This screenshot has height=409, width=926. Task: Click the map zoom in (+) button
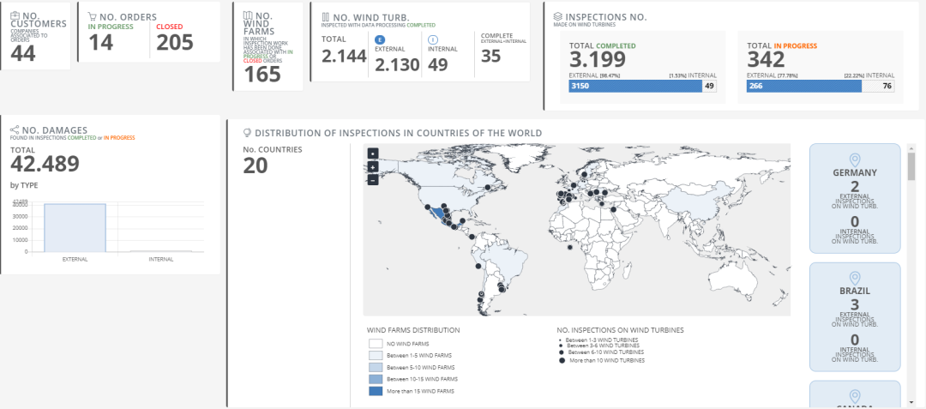tap(372, 167)
